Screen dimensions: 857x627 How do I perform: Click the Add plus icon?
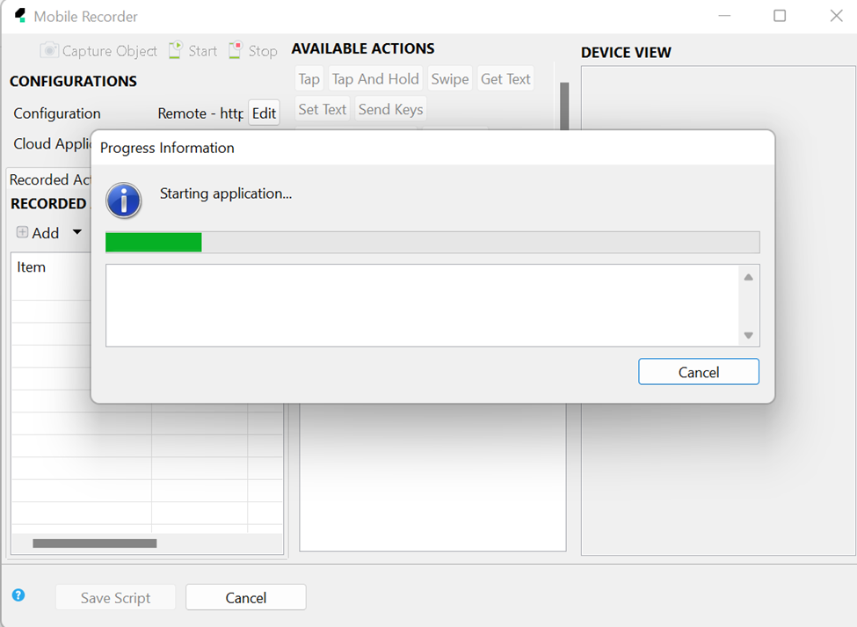point(23,232)
